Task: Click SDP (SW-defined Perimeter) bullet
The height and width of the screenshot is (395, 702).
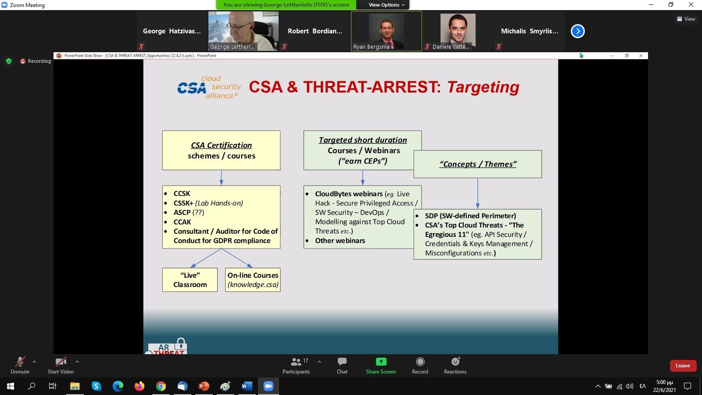Action: (x=470, y=216)
